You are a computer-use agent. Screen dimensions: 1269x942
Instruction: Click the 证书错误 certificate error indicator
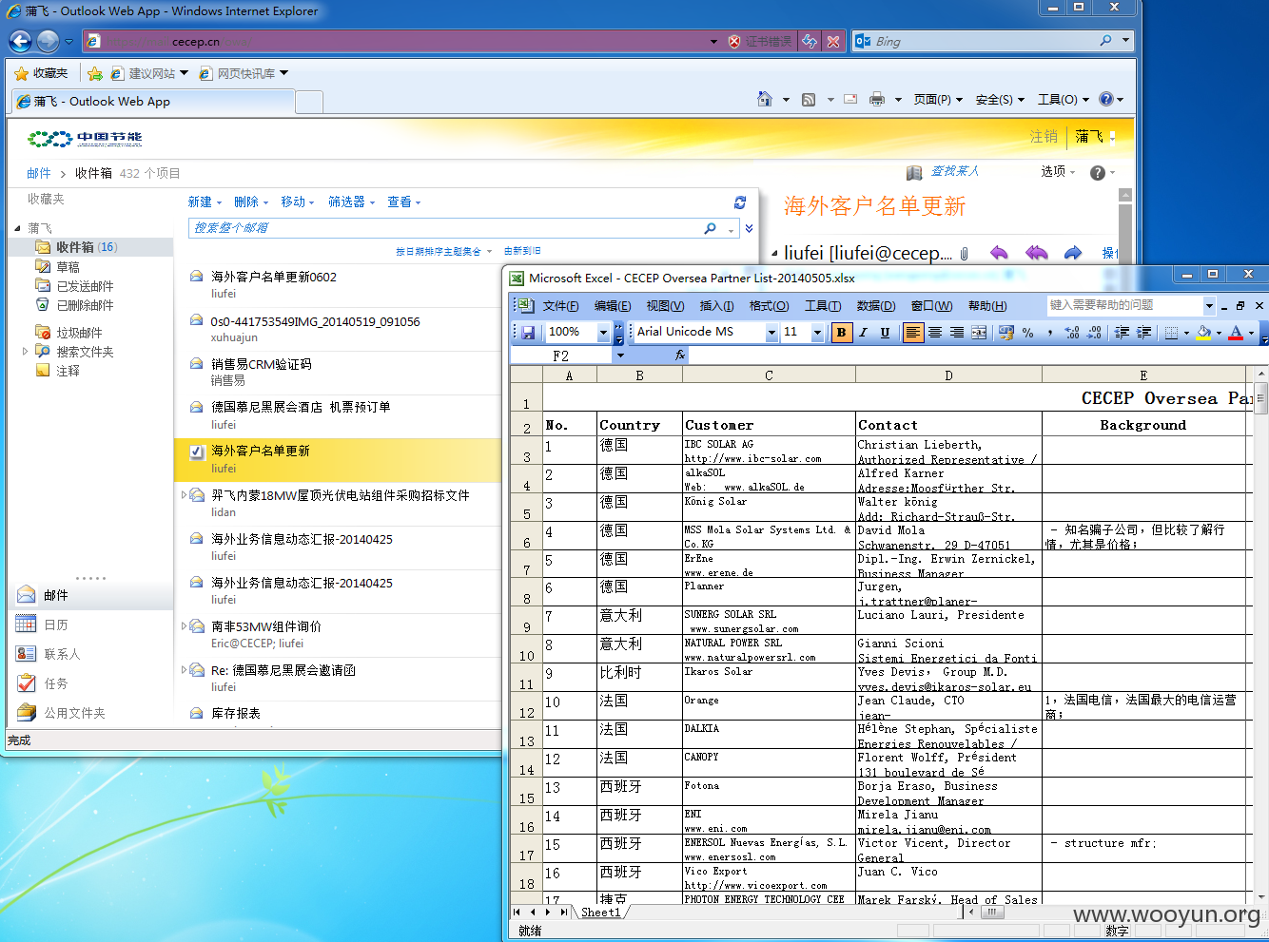click(x=760, y=42)
